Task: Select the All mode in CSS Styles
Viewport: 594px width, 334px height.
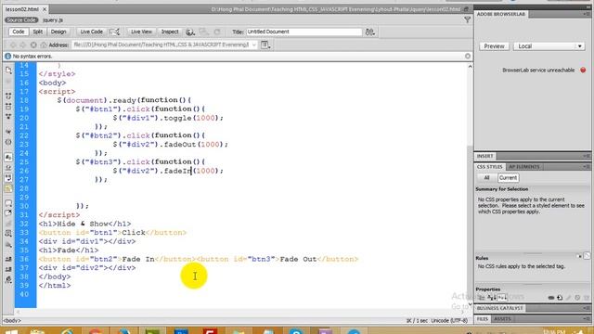Action: [486, 177]
